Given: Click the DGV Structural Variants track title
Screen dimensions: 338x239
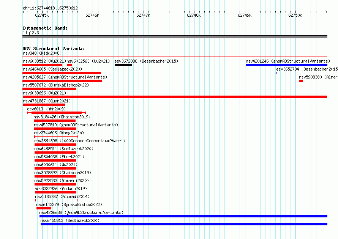Looking at the screenshot, I should pyautogui.click(x=53, y=49).
